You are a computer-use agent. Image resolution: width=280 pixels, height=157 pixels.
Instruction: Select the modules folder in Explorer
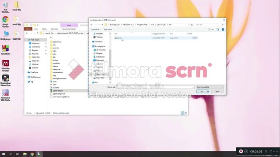click(56, 63)
